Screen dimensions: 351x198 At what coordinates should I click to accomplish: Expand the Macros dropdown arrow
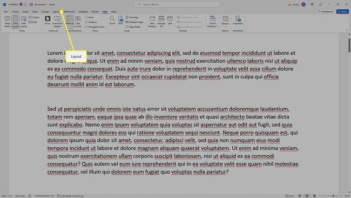tap(225, 26)
